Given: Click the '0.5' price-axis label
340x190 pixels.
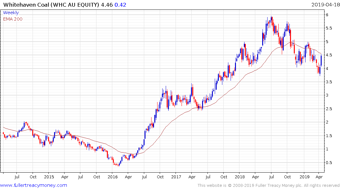Looking at the screenshot, I should 329,163.
